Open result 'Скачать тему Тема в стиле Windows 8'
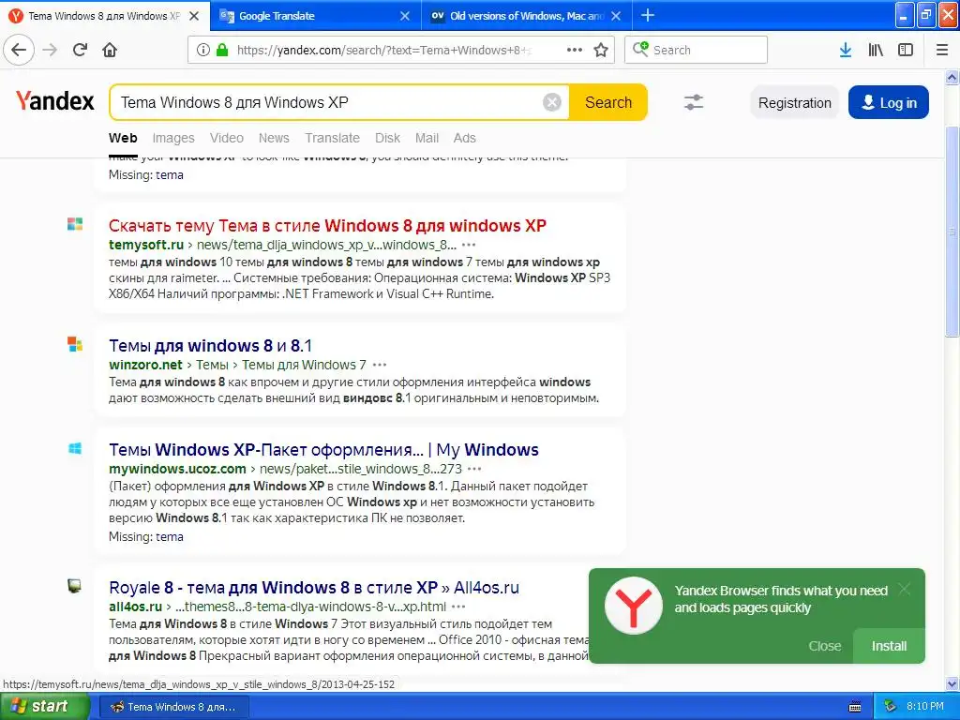 point(327,226)
